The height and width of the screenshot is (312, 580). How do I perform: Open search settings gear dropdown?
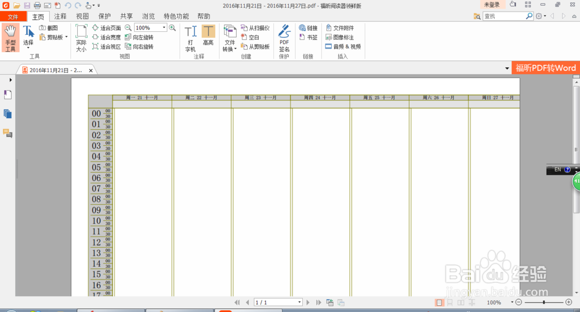[541, 16]
